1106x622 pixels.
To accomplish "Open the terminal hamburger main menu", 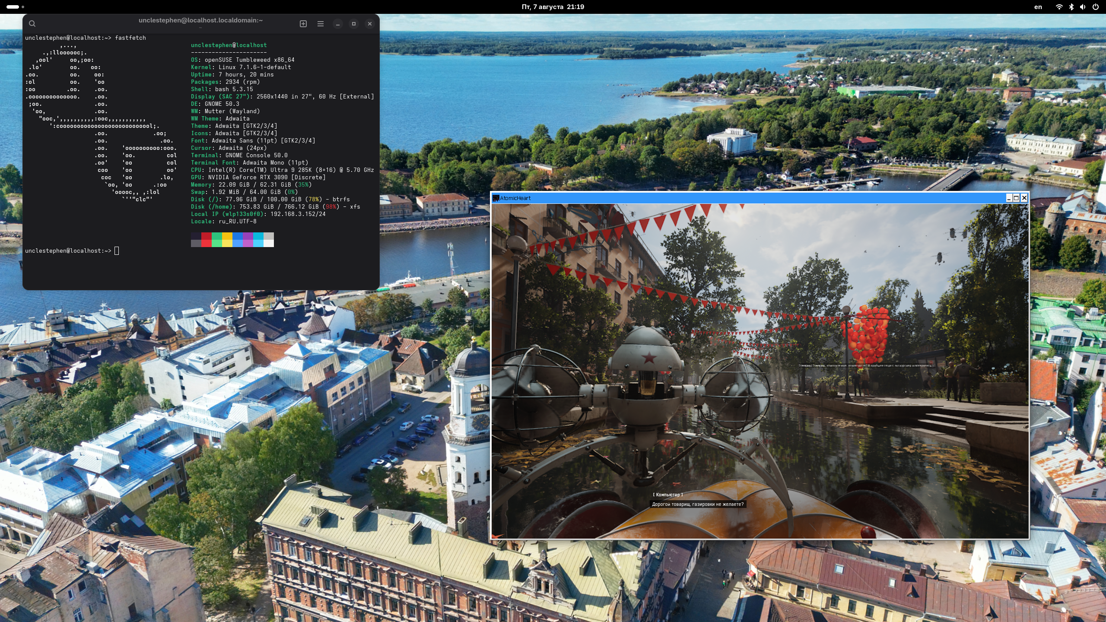I will (x=321, y=24).
